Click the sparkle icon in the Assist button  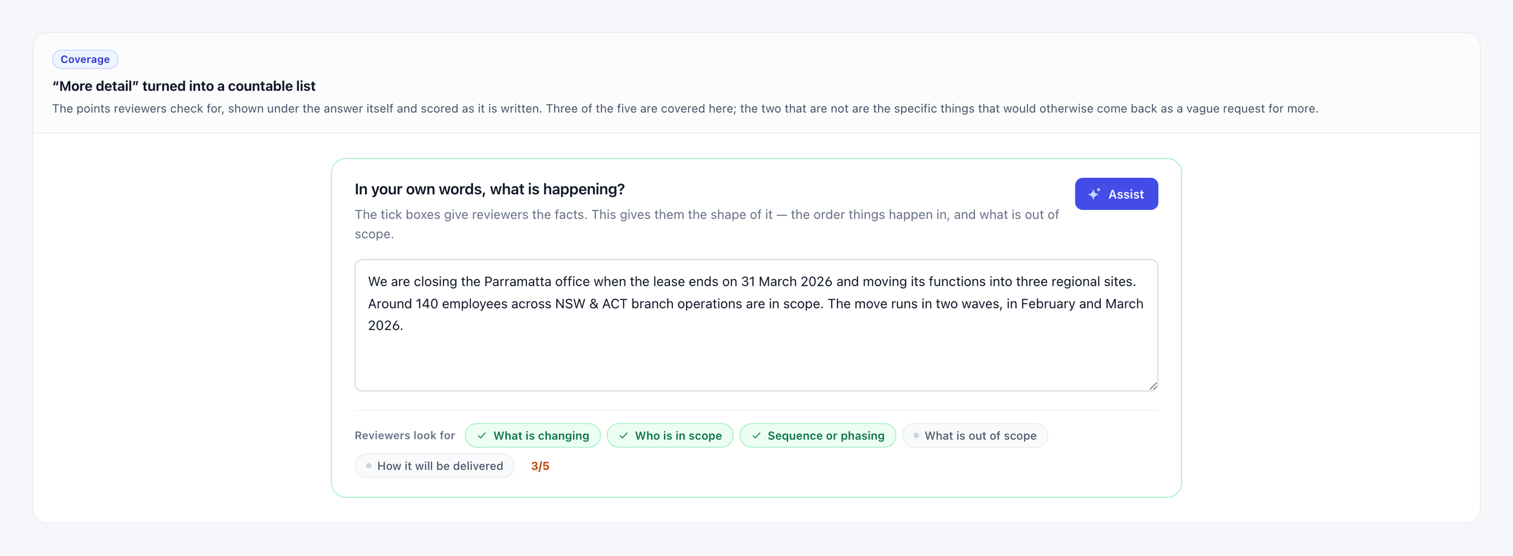(1094, 194)
